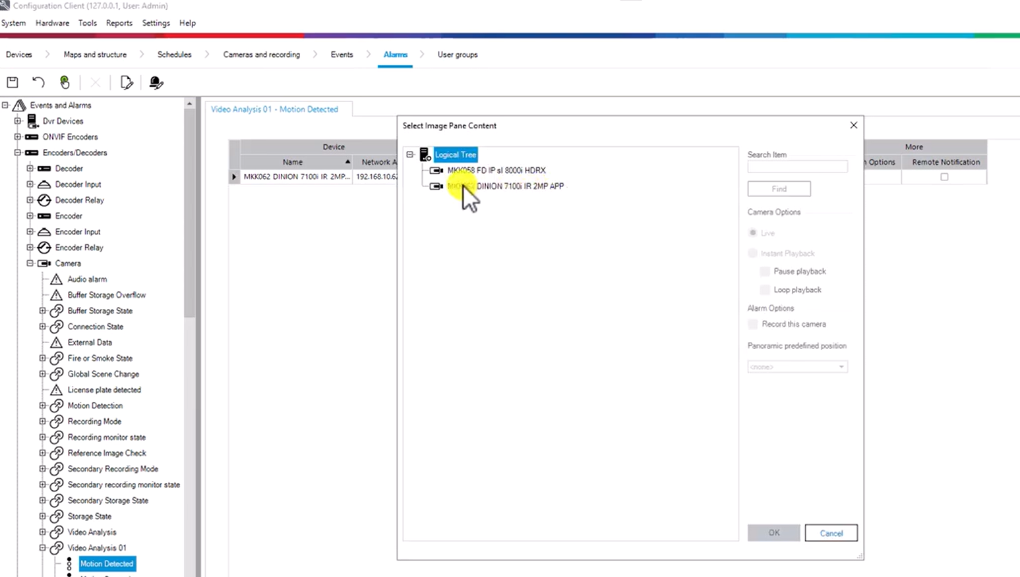Viewport: 1020px width, 577px height.
Task: Open the Hardware menu
Action: 52,22
